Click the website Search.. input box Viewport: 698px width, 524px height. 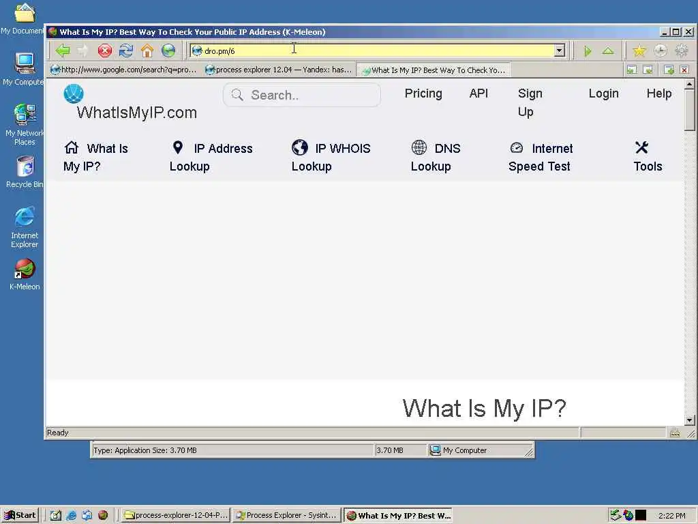302,94
